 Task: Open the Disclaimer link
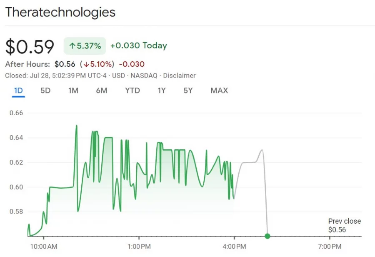coord(180,76)
